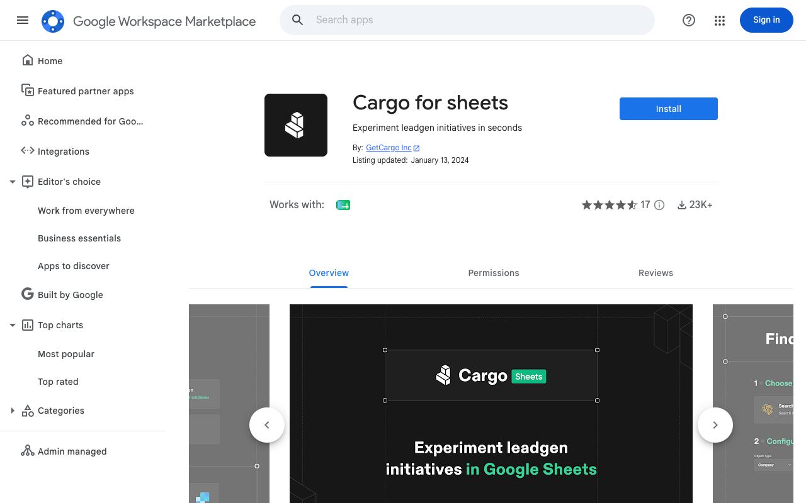Click the rating info icon
Image resolution: width=806 pixels, height=503 pixels.
click(x=659, y=205)
